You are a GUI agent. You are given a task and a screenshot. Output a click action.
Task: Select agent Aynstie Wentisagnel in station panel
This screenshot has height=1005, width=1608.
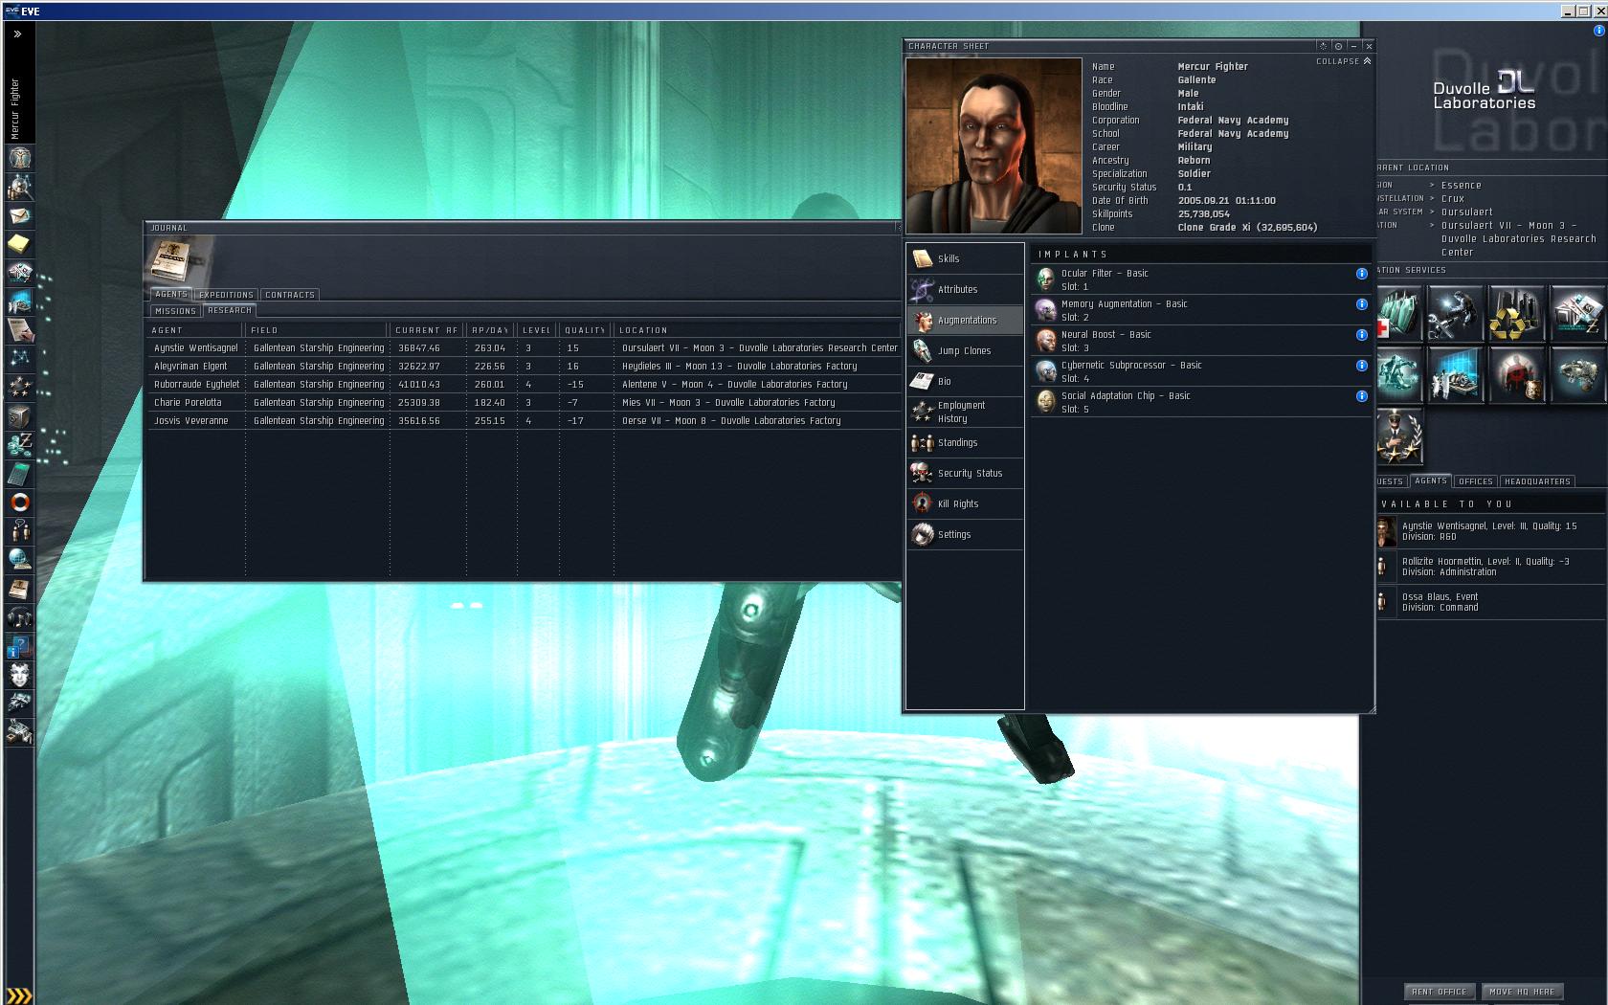coord(1491,531)
